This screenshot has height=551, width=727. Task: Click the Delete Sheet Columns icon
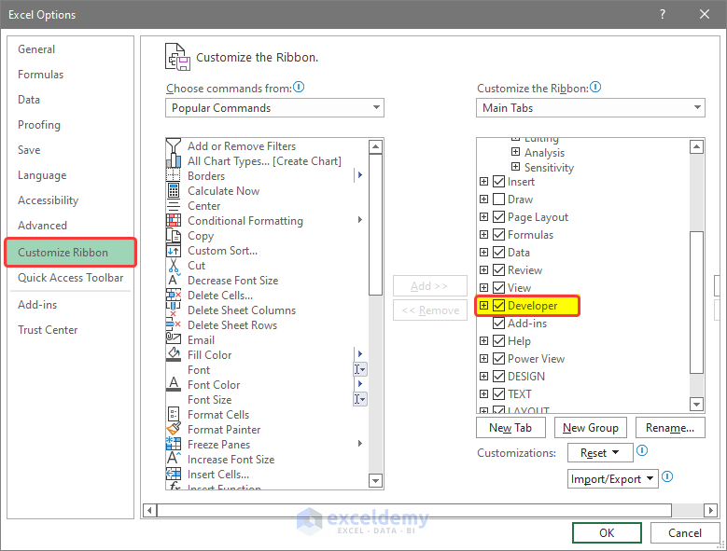pos(174,310)
